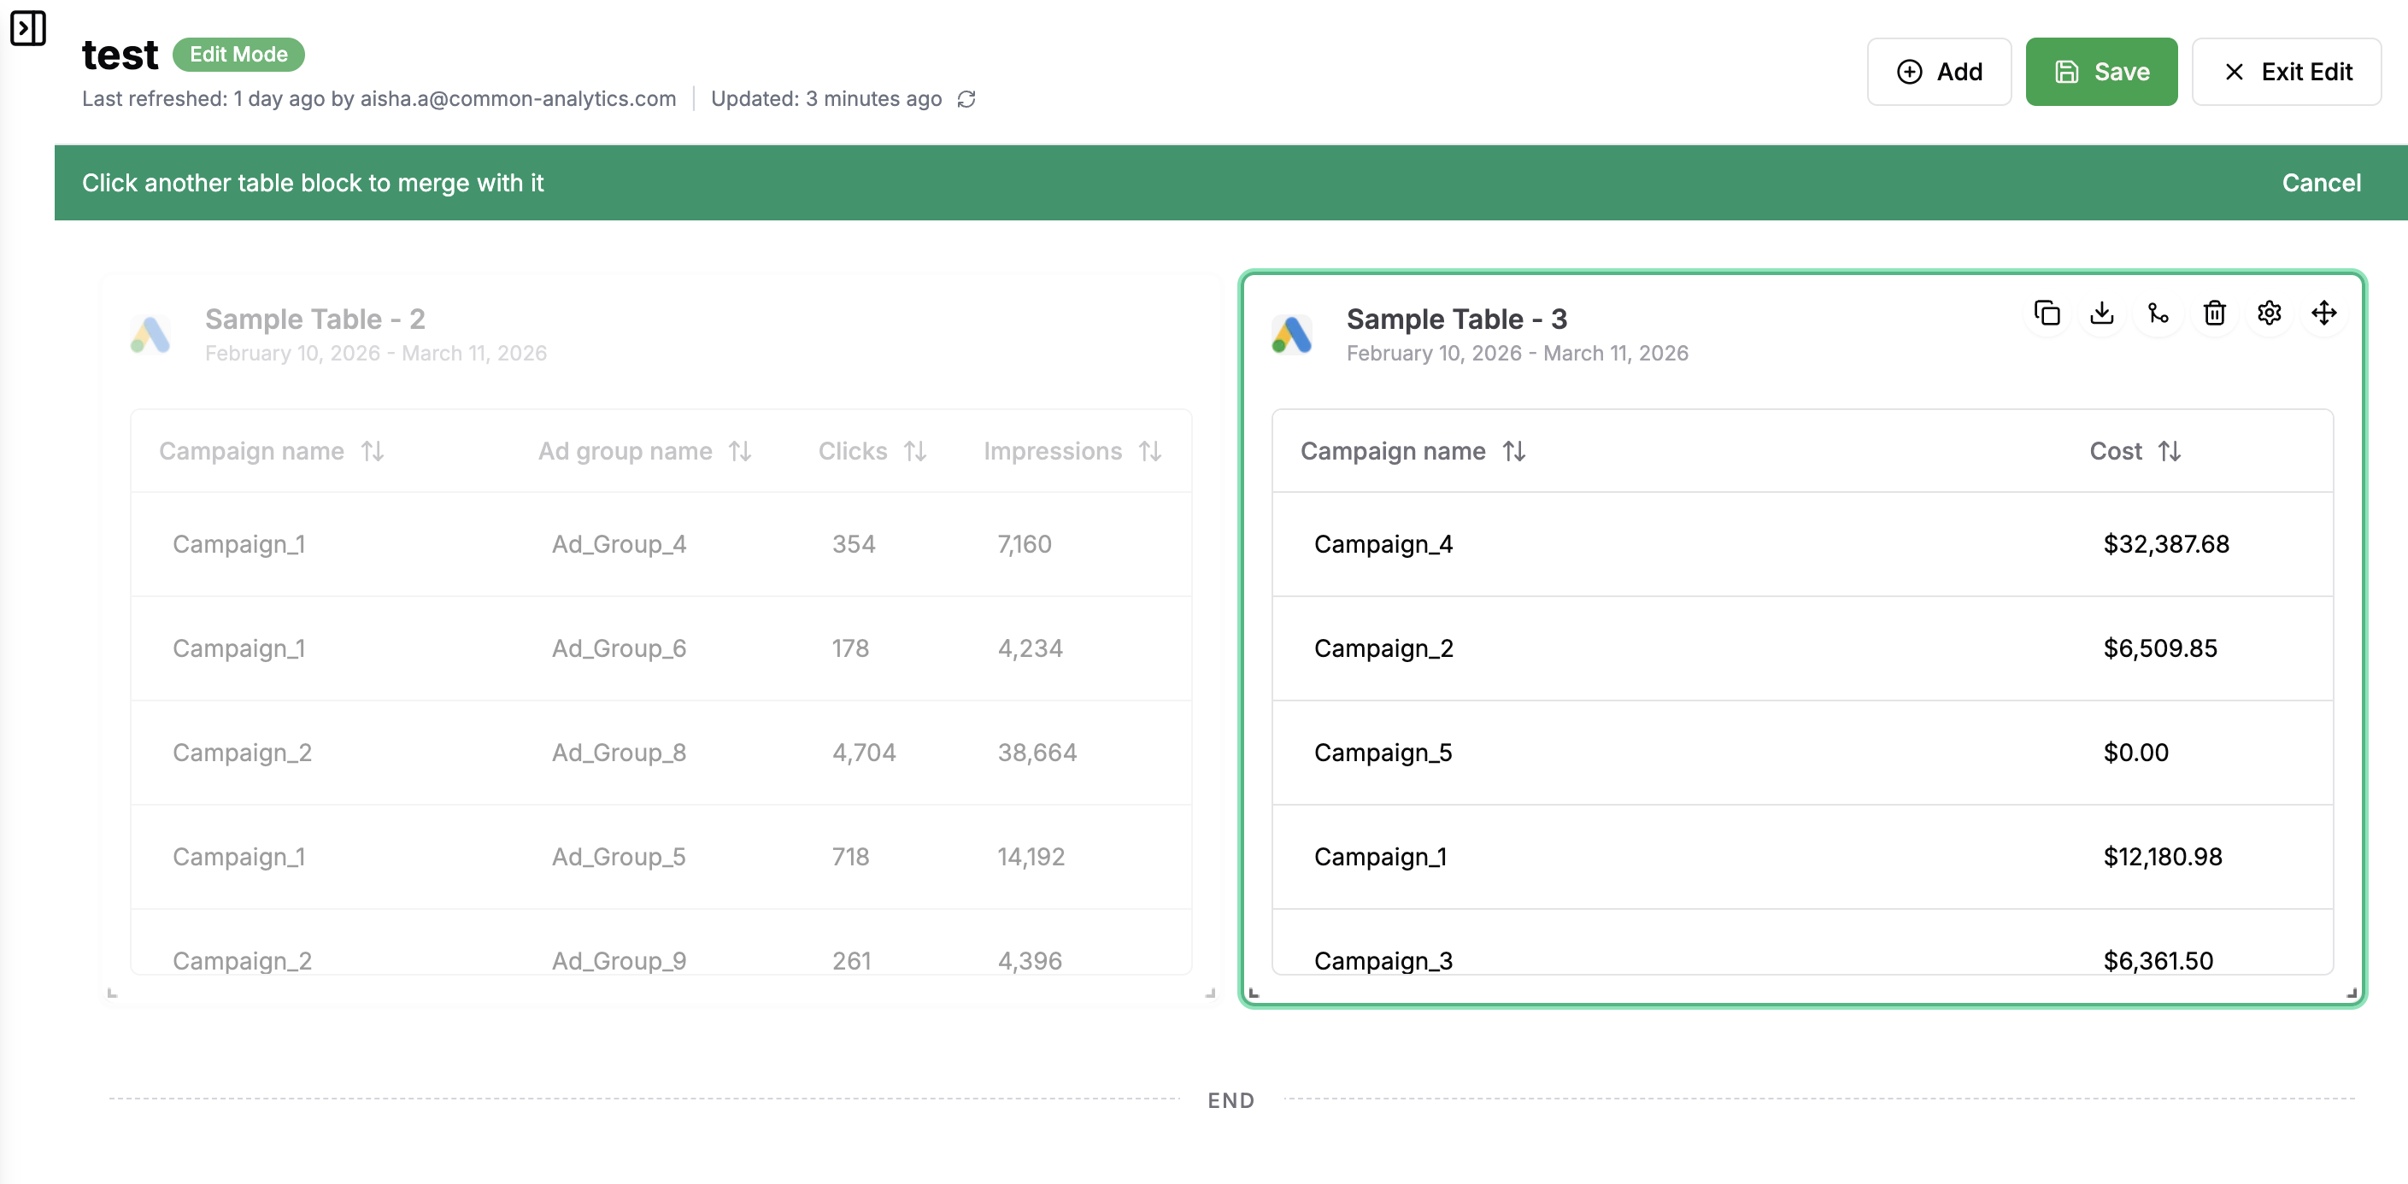Image resolution: width=2408 pixels, height=1184 pixels.
Task: Click the merge icon on Sample Table - 3
Action: 2158,313
